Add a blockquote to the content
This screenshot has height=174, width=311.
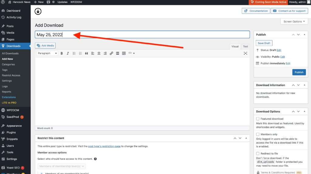87,53
